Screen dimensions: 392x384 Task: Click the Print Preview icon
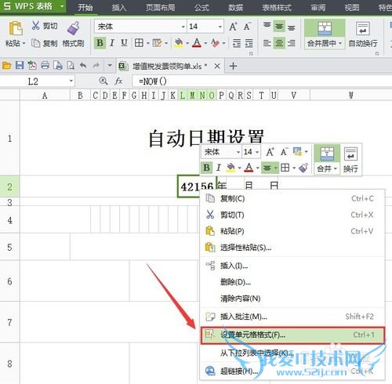[x=71, y=65]
